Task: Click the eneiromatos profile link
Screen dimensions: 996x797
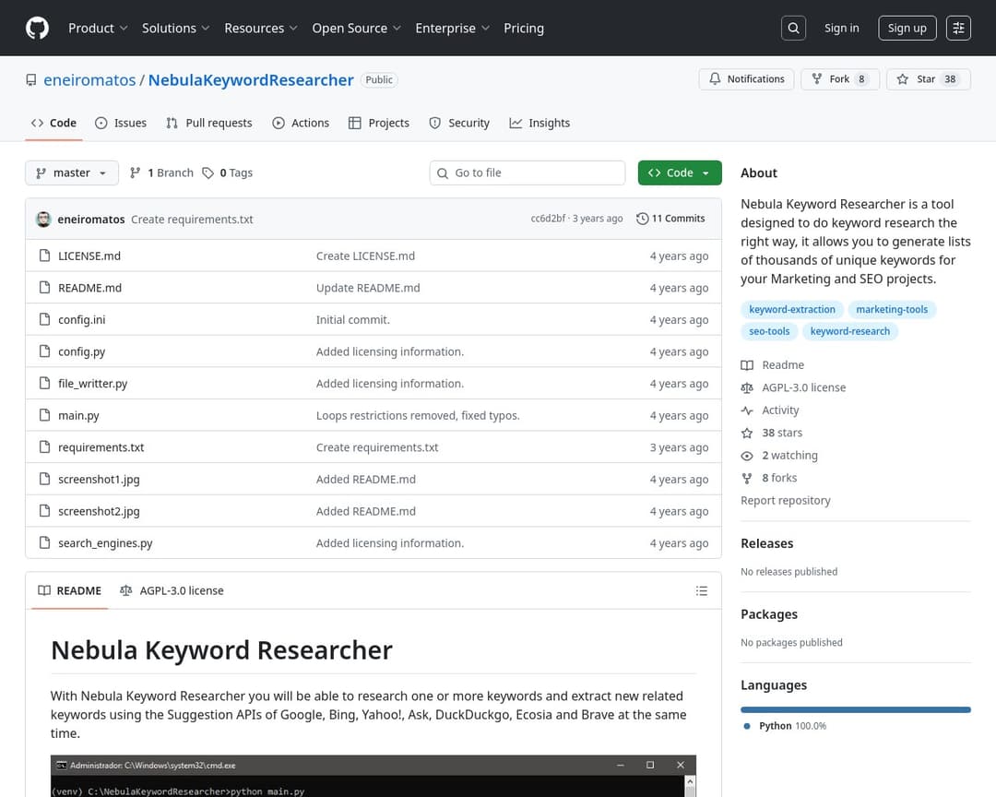Action: coord(89,80)
